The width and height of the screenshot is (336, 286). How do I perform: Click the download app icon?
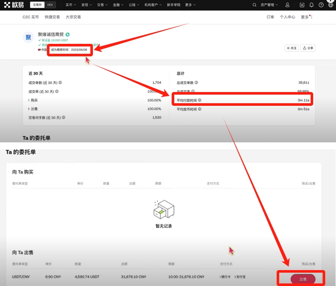pyautogui.click(x=302, y=5)
